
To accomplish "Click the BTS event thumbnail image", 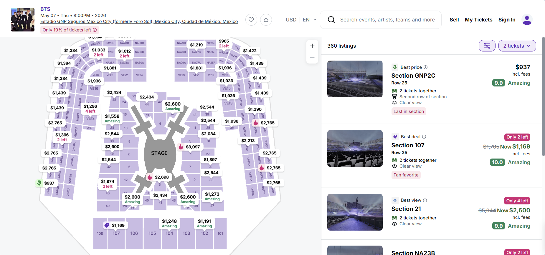I will 23,20.
